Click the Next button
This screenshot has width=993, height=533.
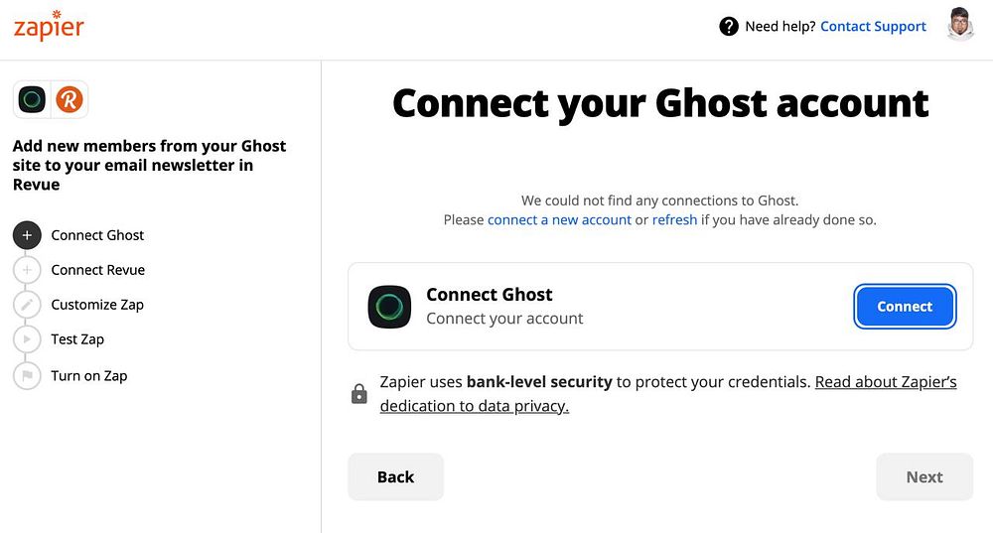click(923, 477)
